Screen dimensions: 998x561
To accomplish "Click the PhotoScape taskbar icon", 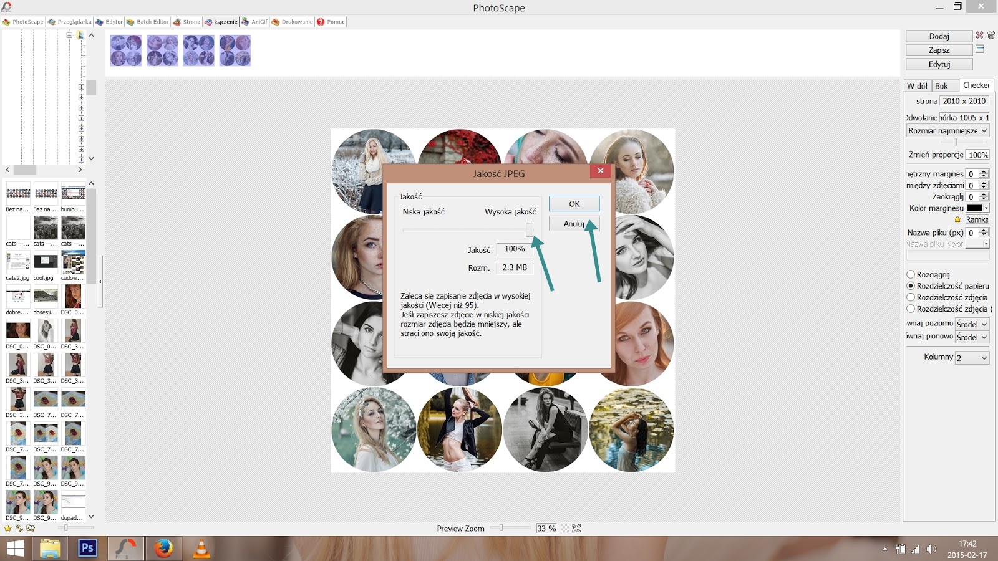I will pos(126,549).
